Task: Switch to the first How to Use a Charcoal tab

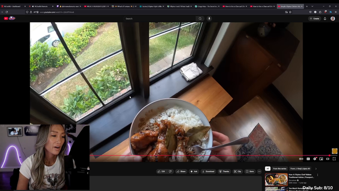Action: [x=235, y=6]
